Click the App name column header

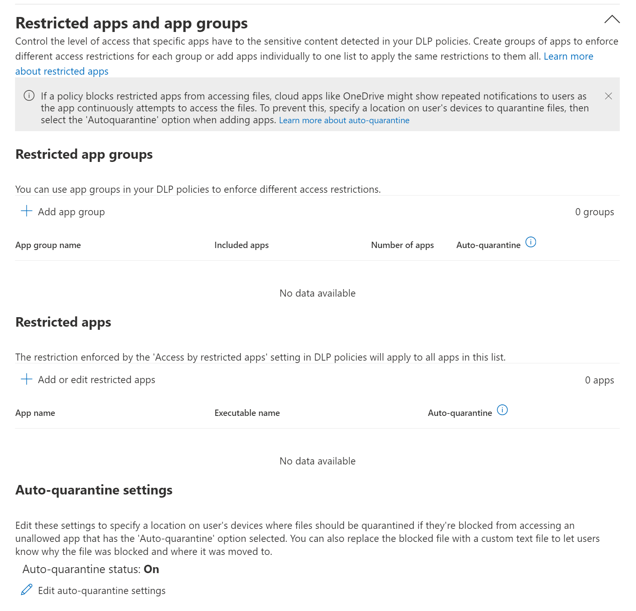pyautogui.click(x=35, y=413)
